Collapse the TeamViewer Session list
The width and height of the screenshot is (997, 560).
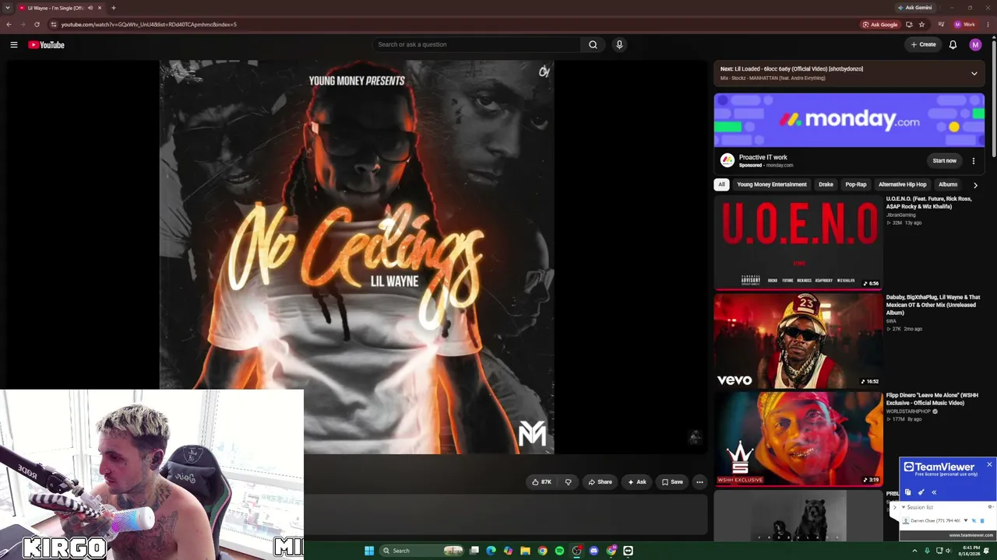(x=904, y=507)
